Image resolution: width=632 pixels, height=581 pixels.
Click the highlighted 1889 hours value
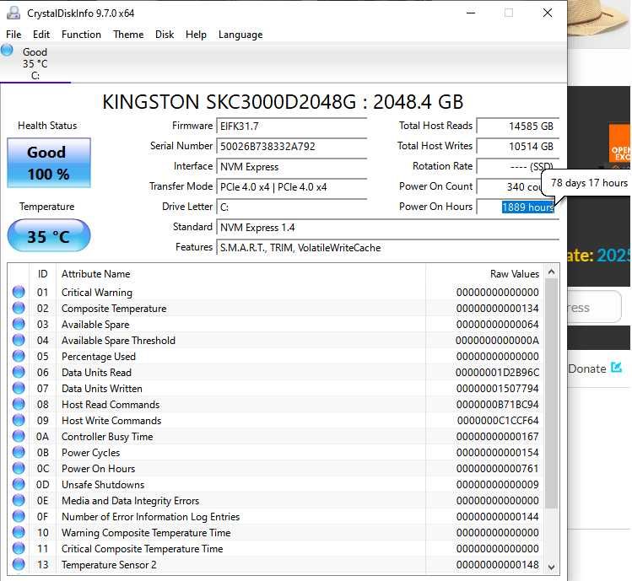coord(527,207)
